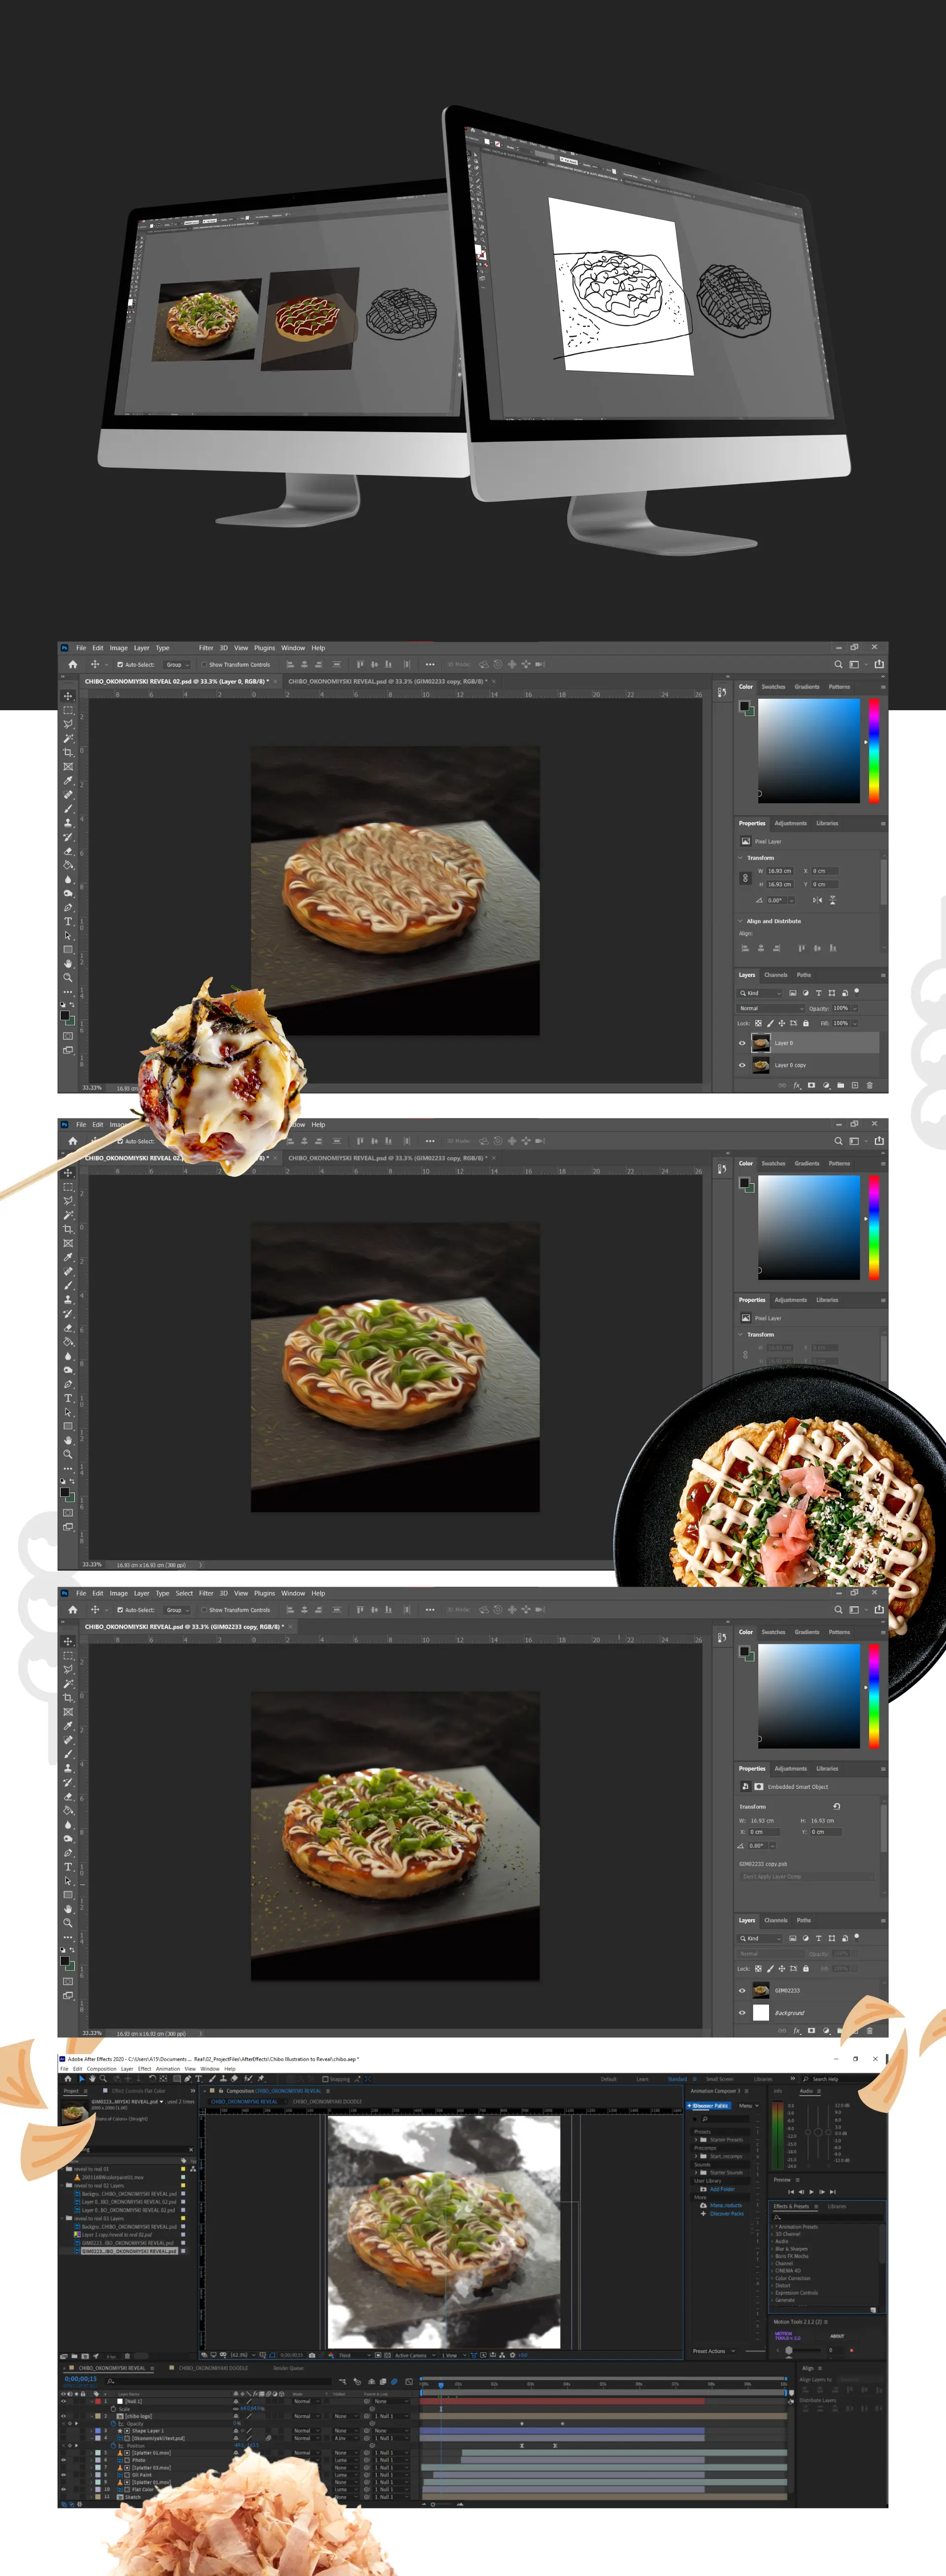Image resolution: width=946 pixels, height=2576 pixels.
Task: Switch to Adjustments tab in bottom Photoshop window
Action: coord(790,1769)
